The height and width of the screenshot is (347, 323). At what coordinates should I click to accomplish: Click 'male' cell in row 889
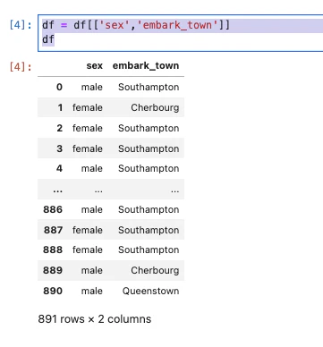92,270
